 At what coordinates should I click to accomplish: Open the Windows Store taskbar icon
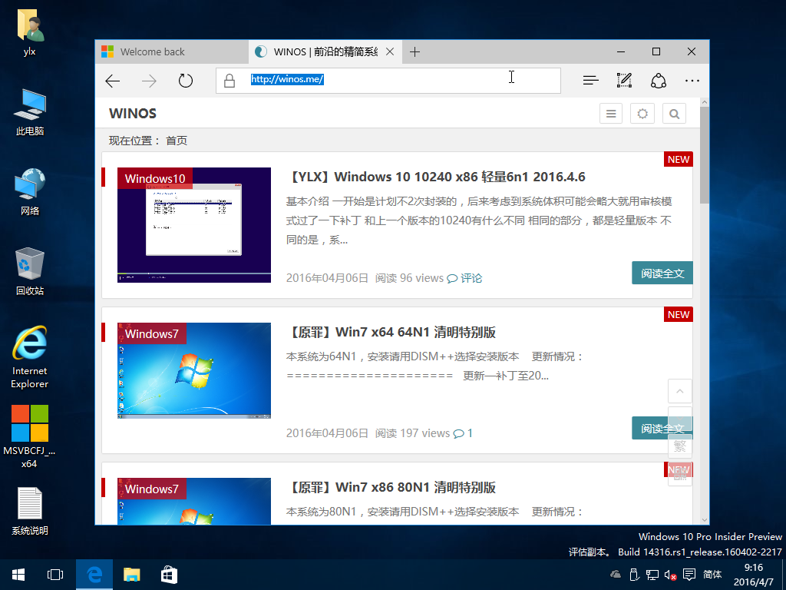[x=169, y=575]
